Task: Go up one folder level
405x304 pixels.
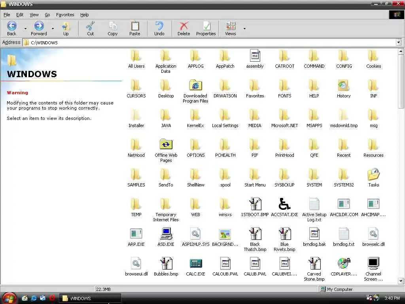Action: point(66,28)
